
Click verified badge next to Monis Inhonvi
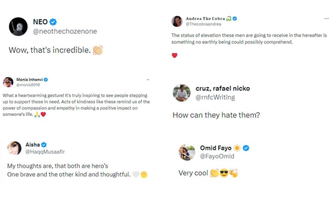(x=46, y=79)
